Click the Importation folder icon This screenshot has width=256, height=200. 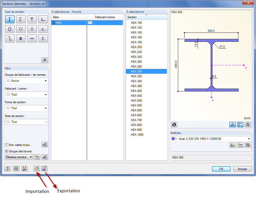point(37,169)
